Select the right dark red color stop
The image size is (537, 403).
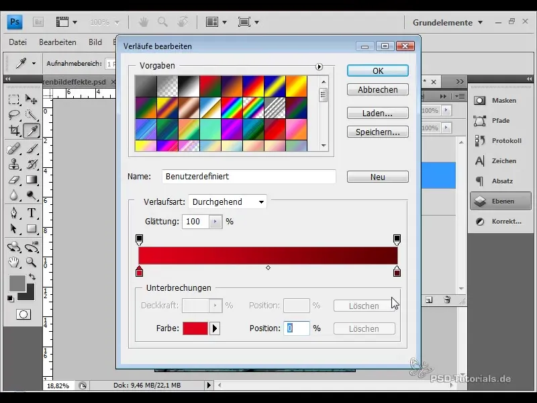(397, 271)
